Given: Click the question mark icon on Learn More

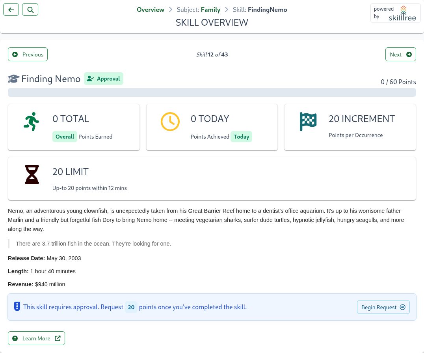Looking at the screenshot, I should 15,338.
